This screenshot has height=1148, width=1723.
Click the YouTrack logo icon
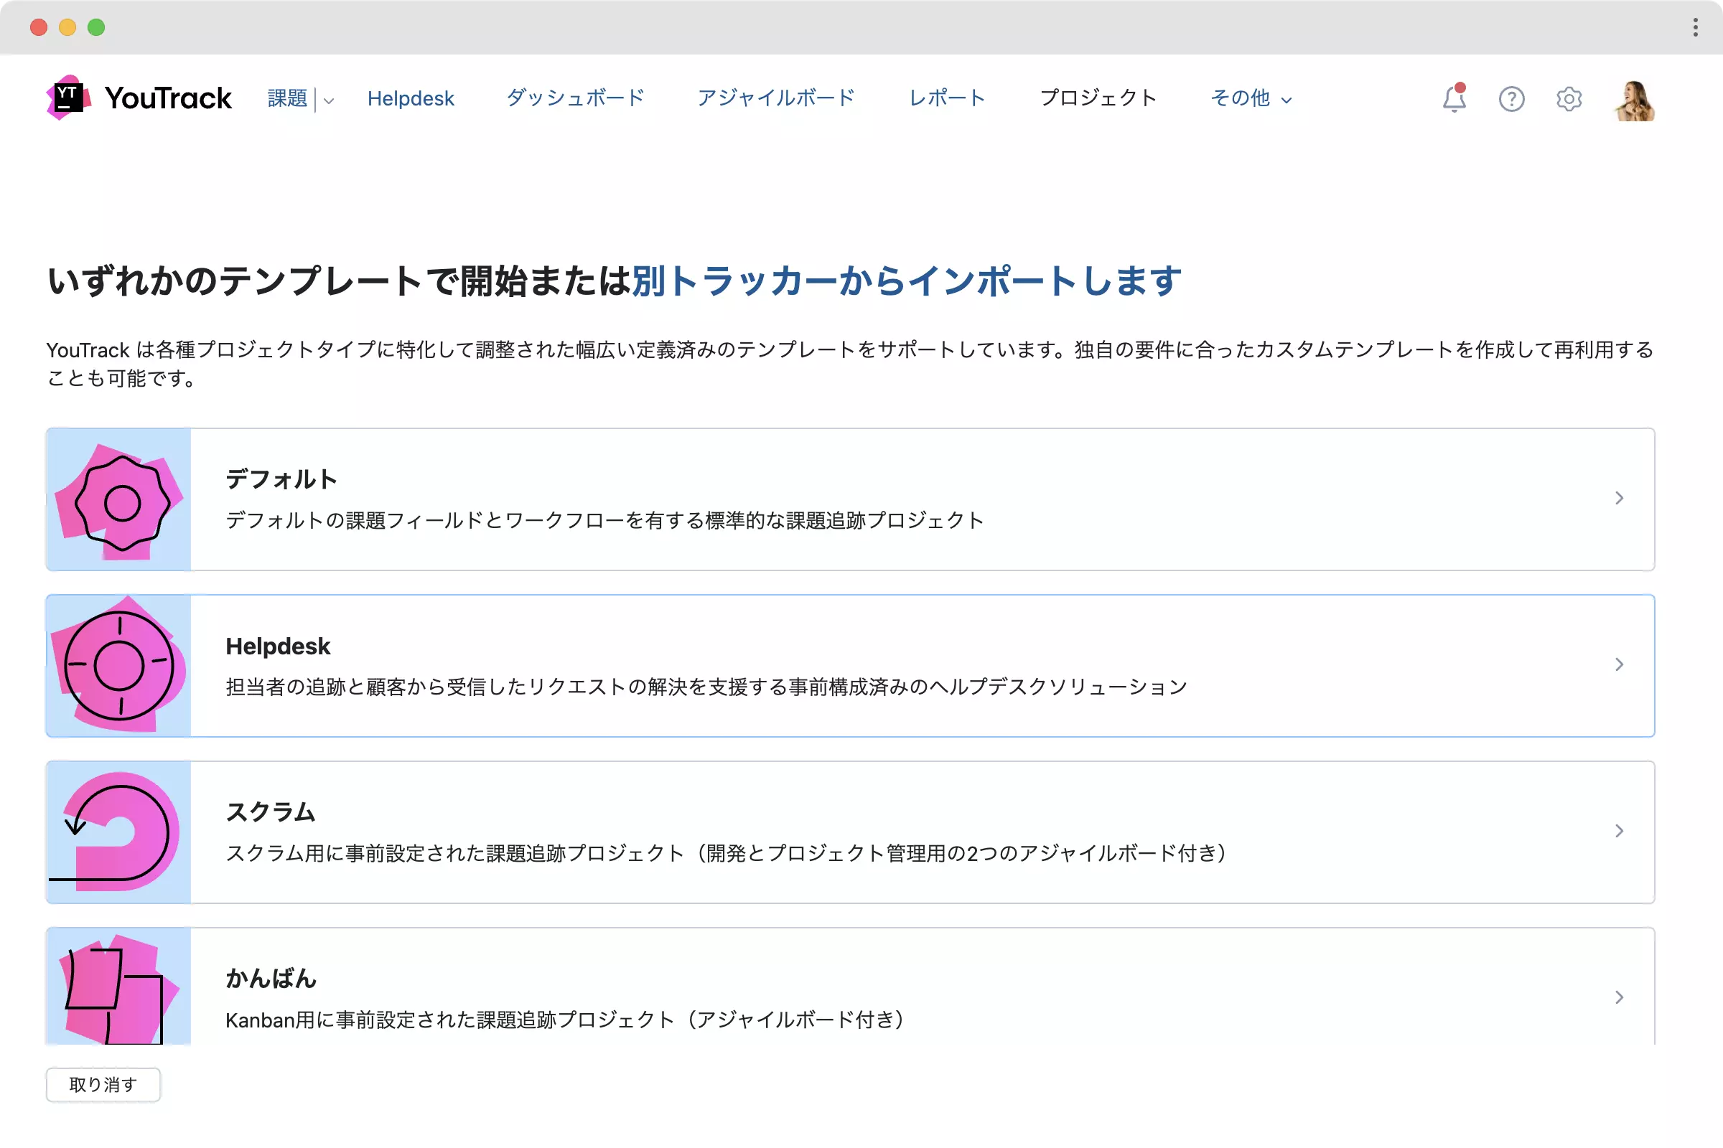[68, 98]
